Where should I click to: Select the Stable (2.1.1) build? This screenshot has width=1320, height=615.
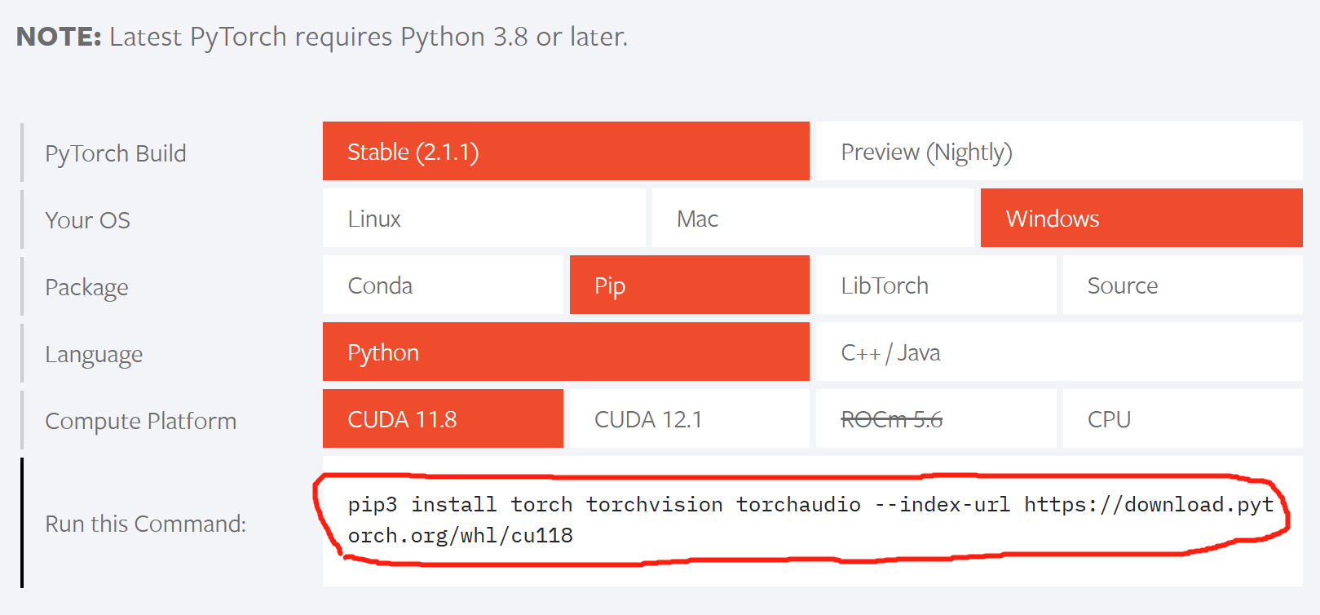[566, 151]
